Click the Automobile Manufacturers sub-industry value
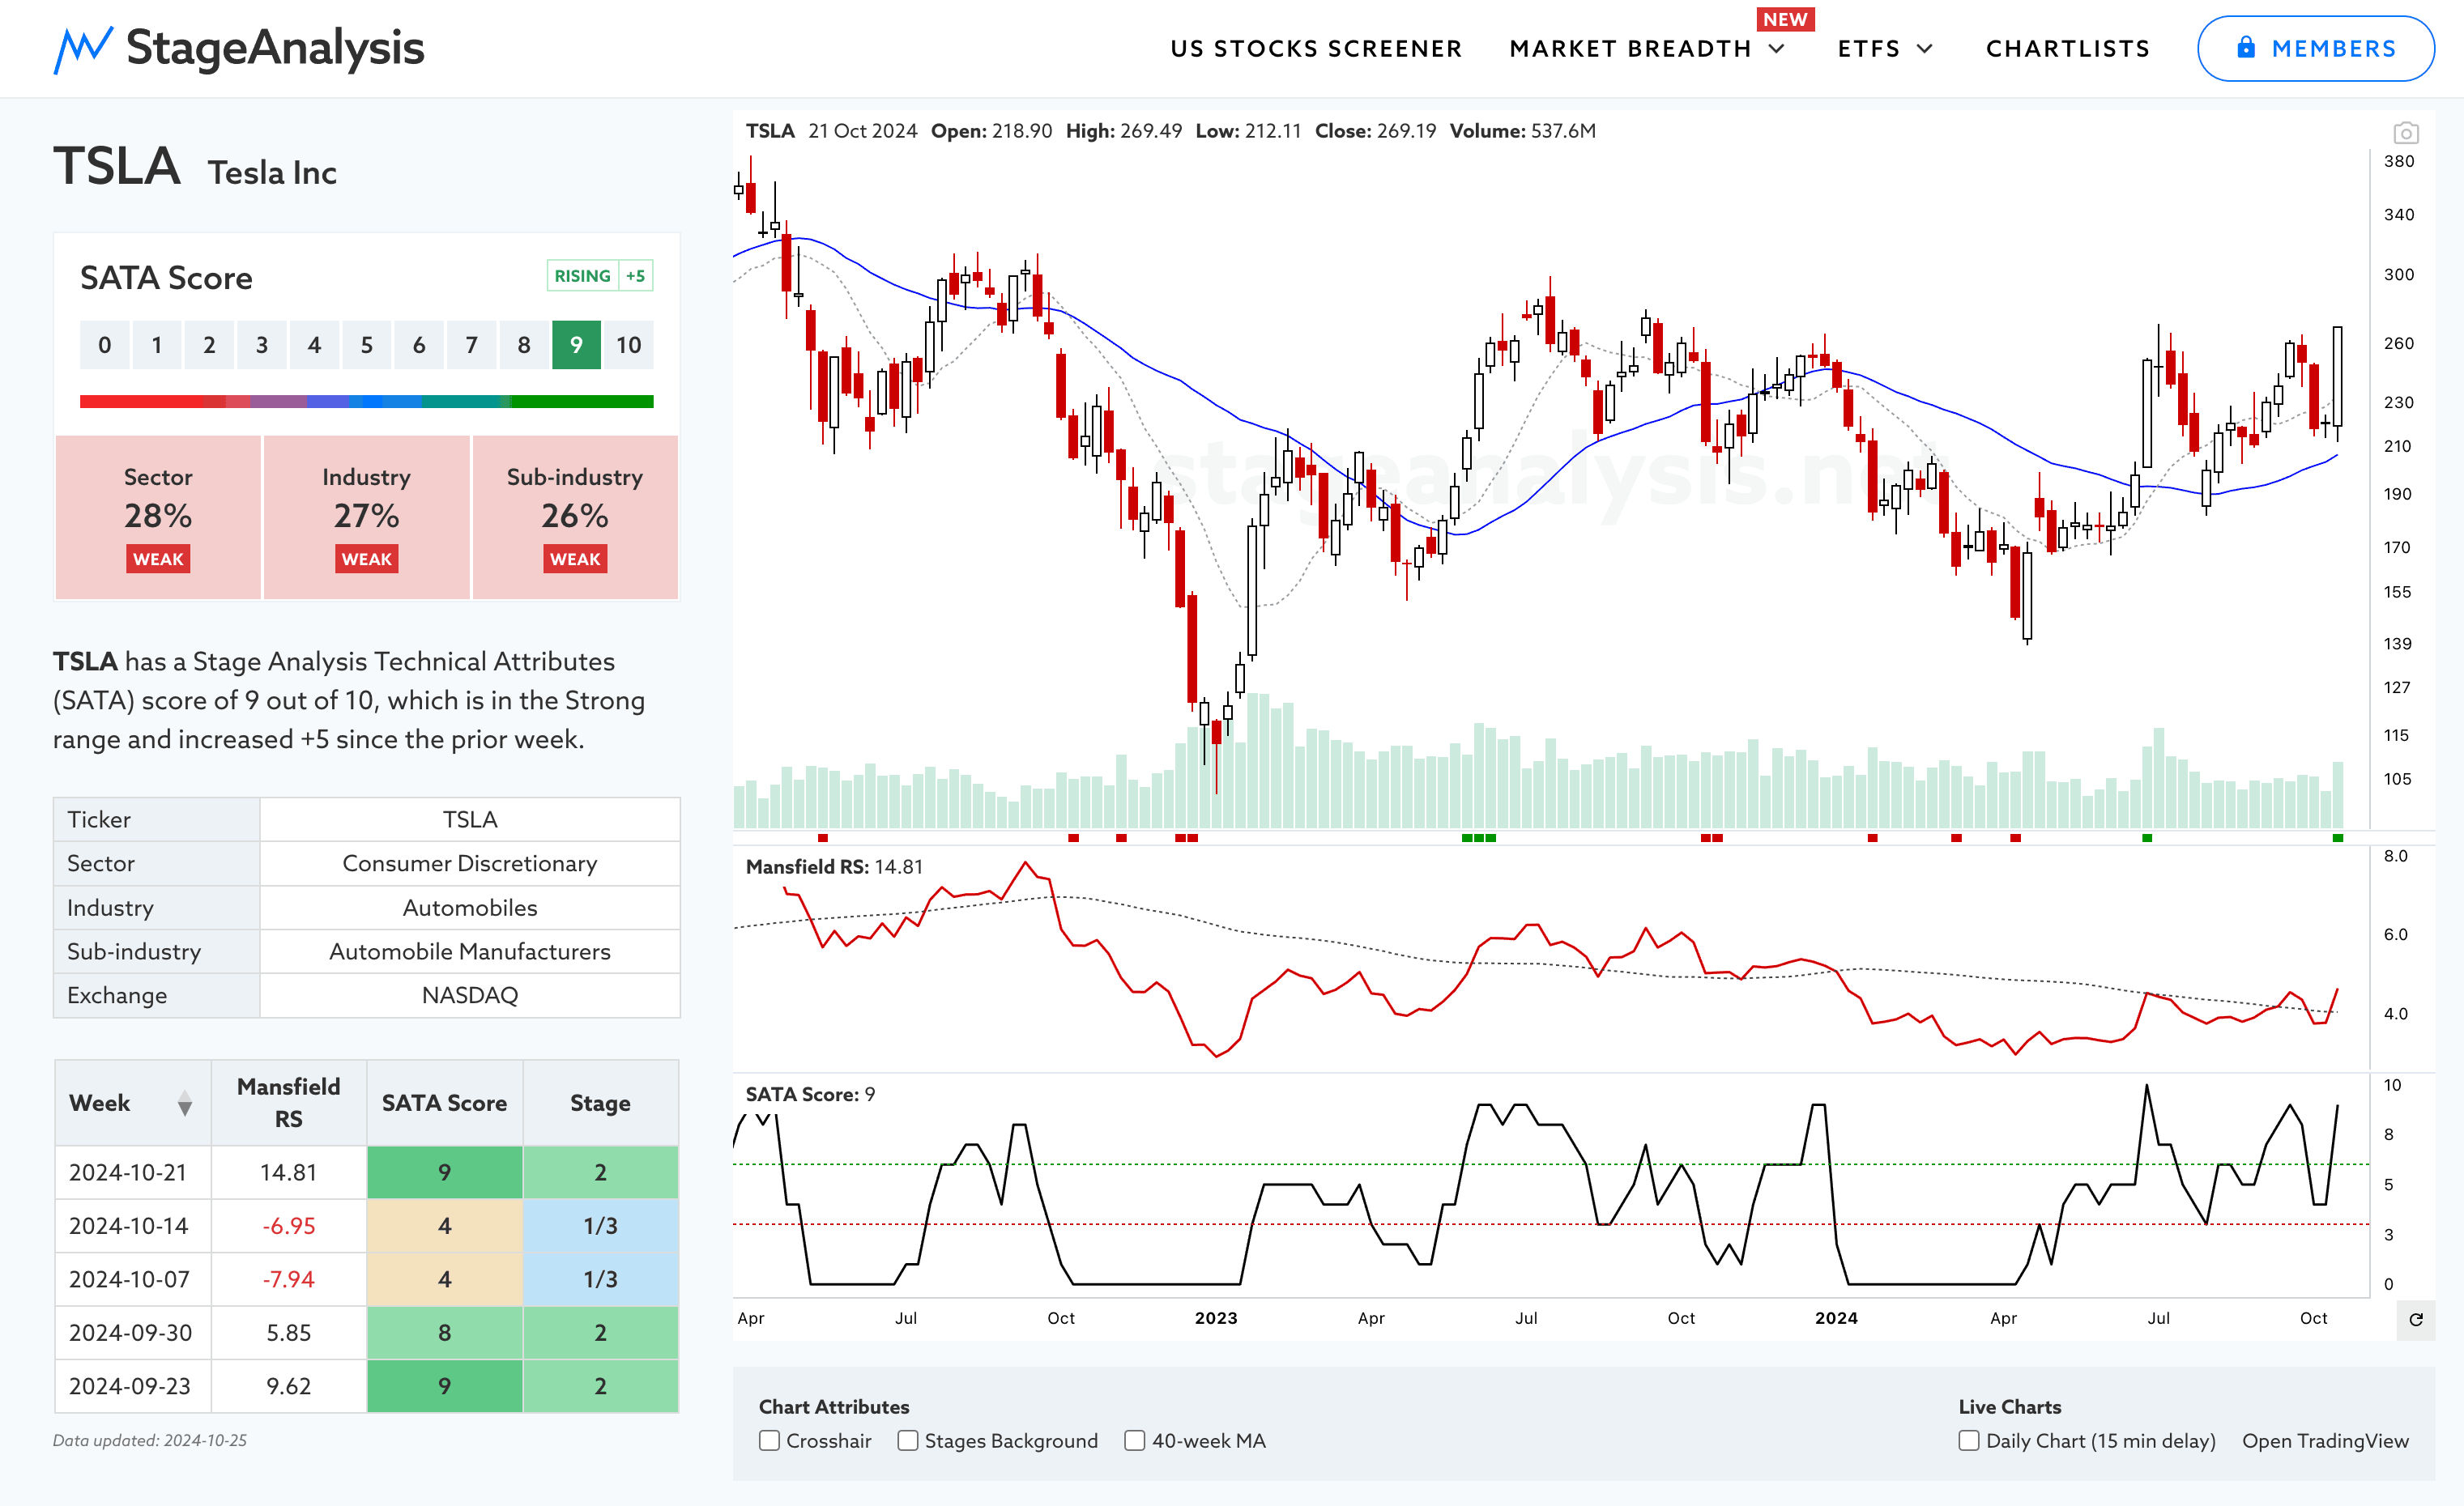 click(x=470, y=951)
